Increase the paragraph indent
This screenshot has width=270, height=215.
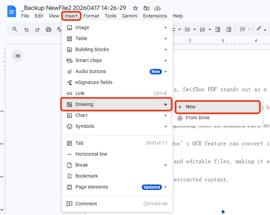click(229, 29)
